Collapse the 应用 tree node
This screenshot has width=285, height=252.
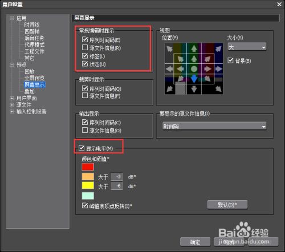coord(12,18)
